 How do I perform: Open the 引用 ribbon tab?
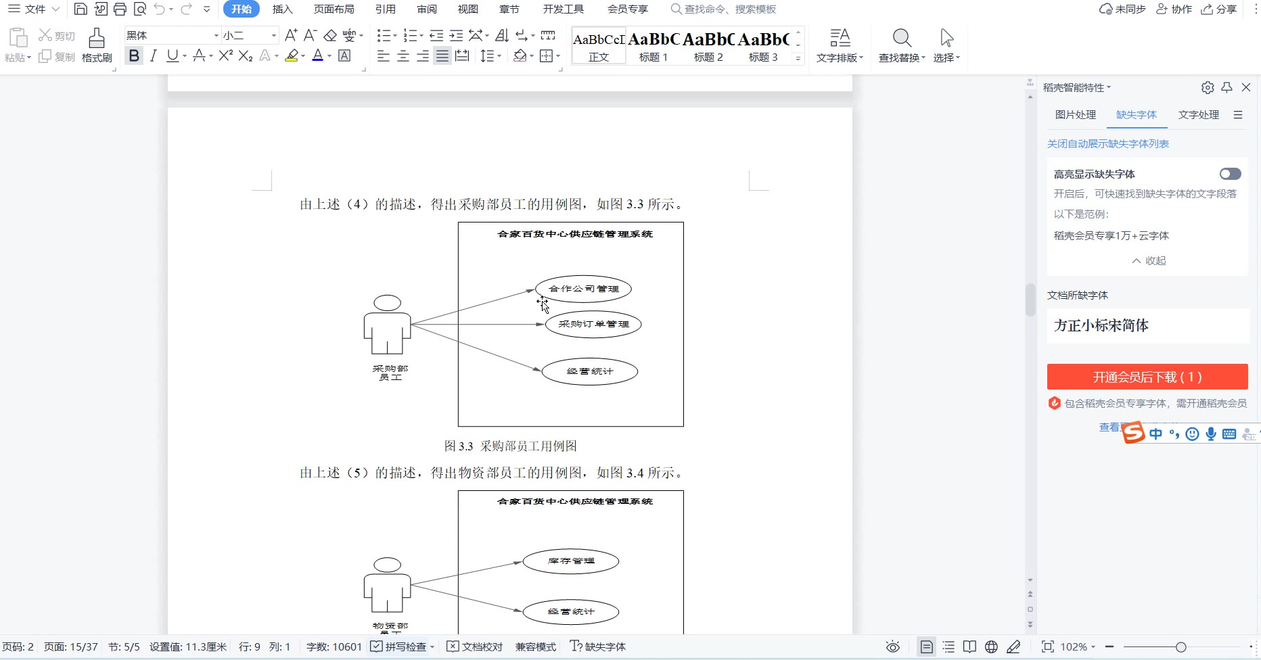click(x=386, y=9)
